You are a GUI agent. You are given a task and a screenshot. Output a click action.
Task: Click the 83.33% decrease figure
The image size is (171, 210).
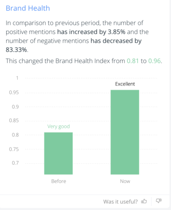point(16,50)
